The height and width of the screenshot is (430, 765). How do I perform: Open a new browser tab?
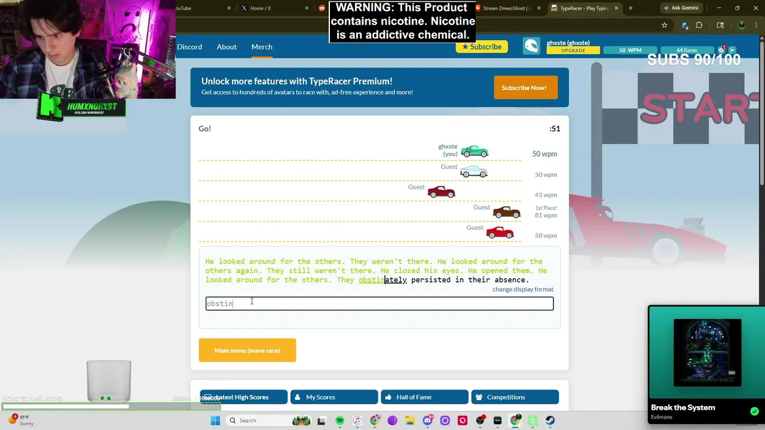coord(631,8)
